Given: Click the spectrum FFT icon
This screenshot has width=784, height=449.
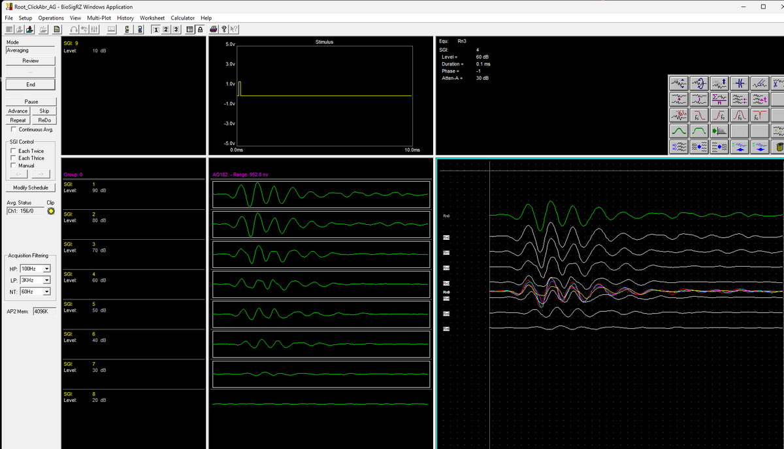Looking at the screenshot, I should click(x=719, y=131).
